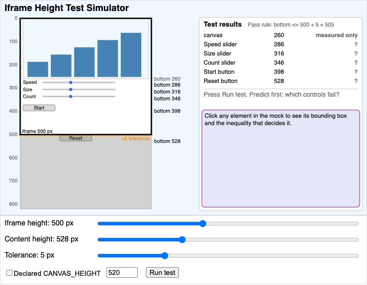Click the purple explanation box text

(276, 120)
